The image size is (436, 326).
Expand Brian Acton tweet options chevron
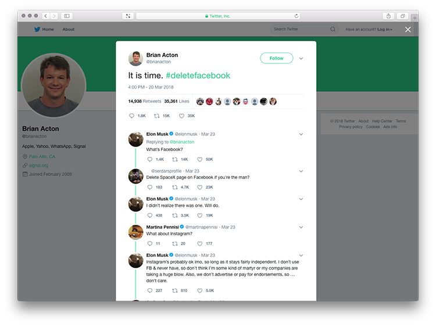[301, 58]
